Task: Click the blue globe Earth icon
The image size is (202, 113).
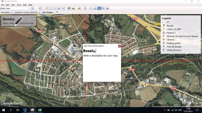Action: 108,8
